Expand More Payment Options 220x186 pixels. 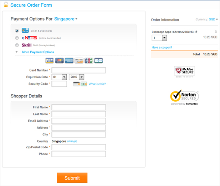38,52
